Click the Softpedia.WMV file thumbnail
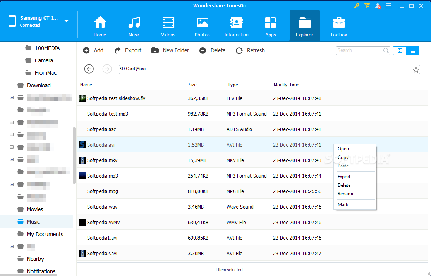This screenshot has width=431, height=276. click(x=82, y=223)
